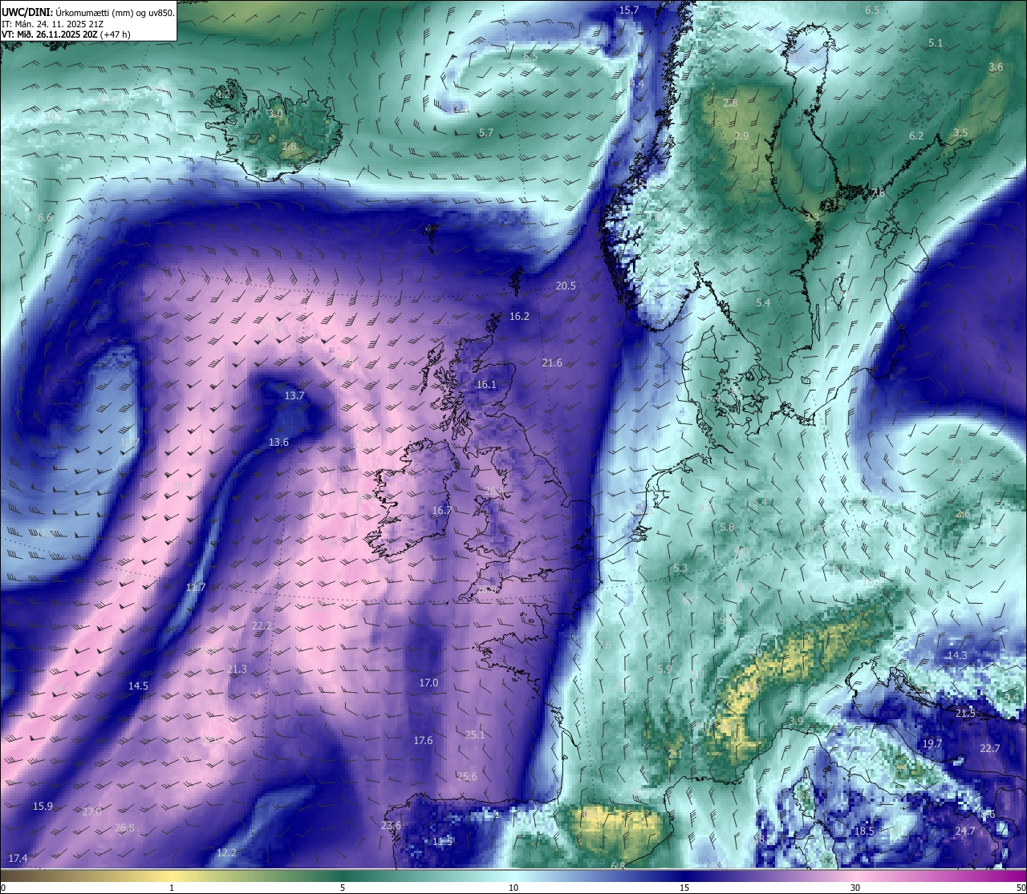Viewport: 1027px width, 894px height.
Task: Select the 6.8 value at the bottom edge
Action: click(618, 866)
